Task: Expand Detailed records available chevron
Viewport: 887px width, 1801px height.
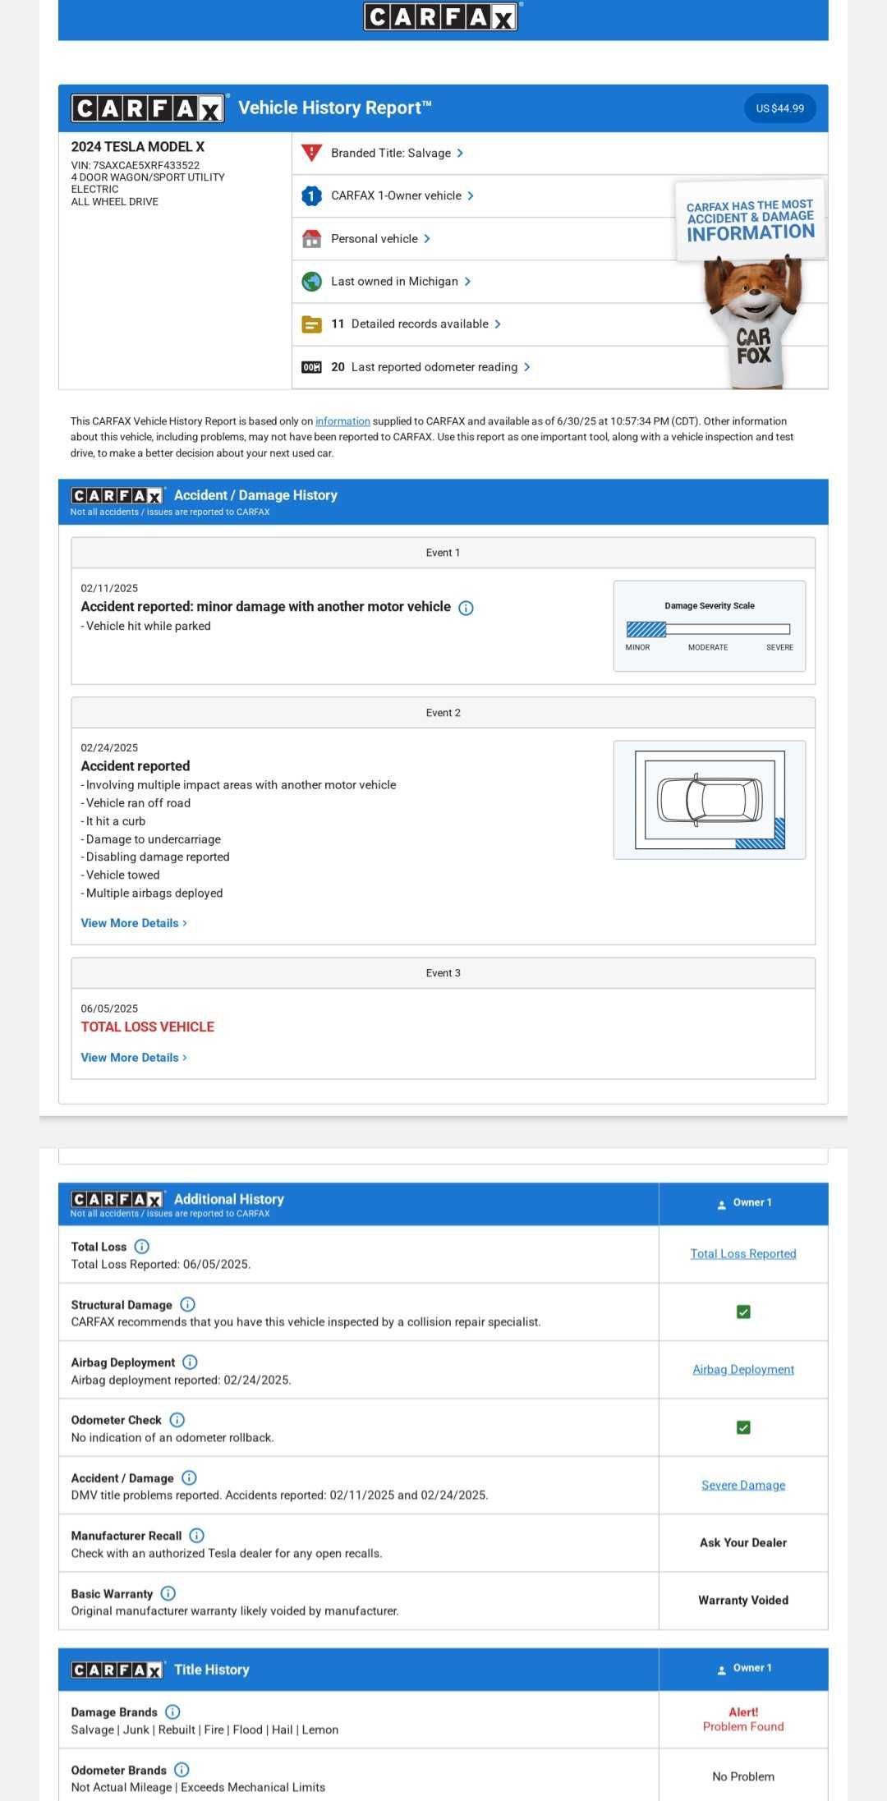Action: (498, 324)
